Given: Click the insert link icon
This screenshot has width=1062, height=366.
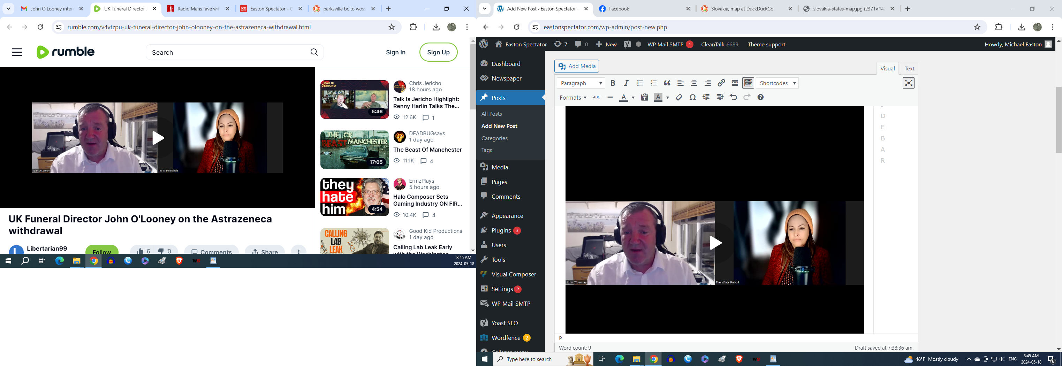Looking at the screenshot, I should click(721, 83).
